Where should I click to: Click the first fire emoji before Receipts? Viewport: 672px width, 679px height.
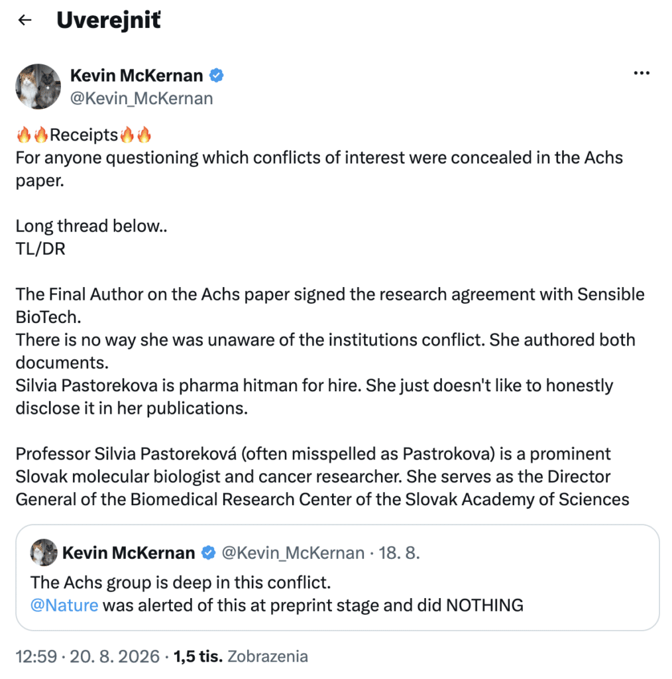pos(24,135)
